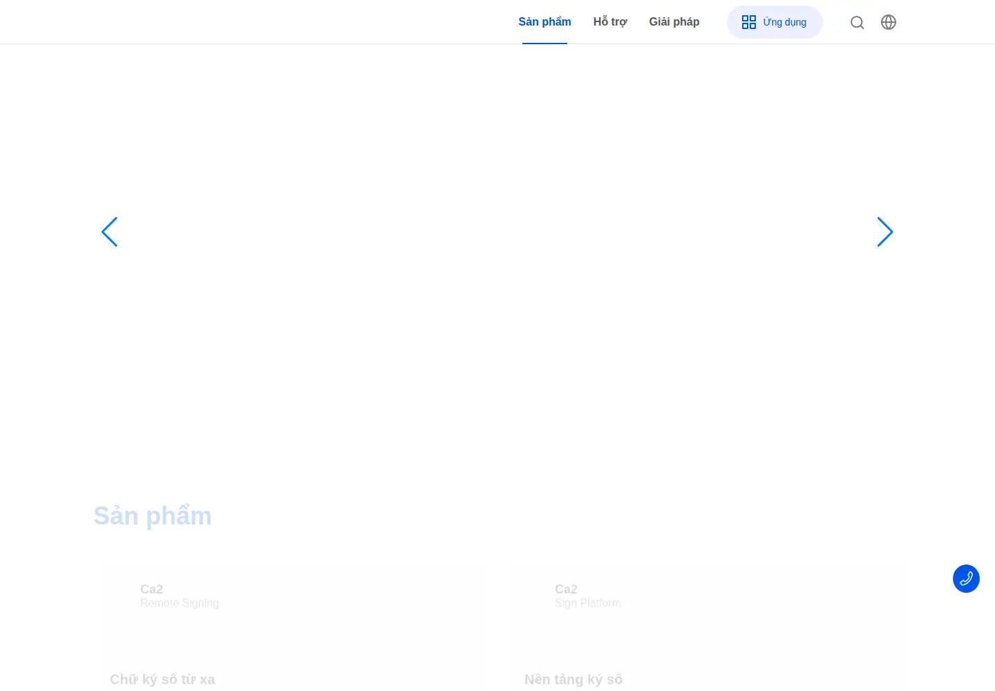Click the Nền tảng ký số title
This screenshot has width=995, height=691.
point(574,679)
